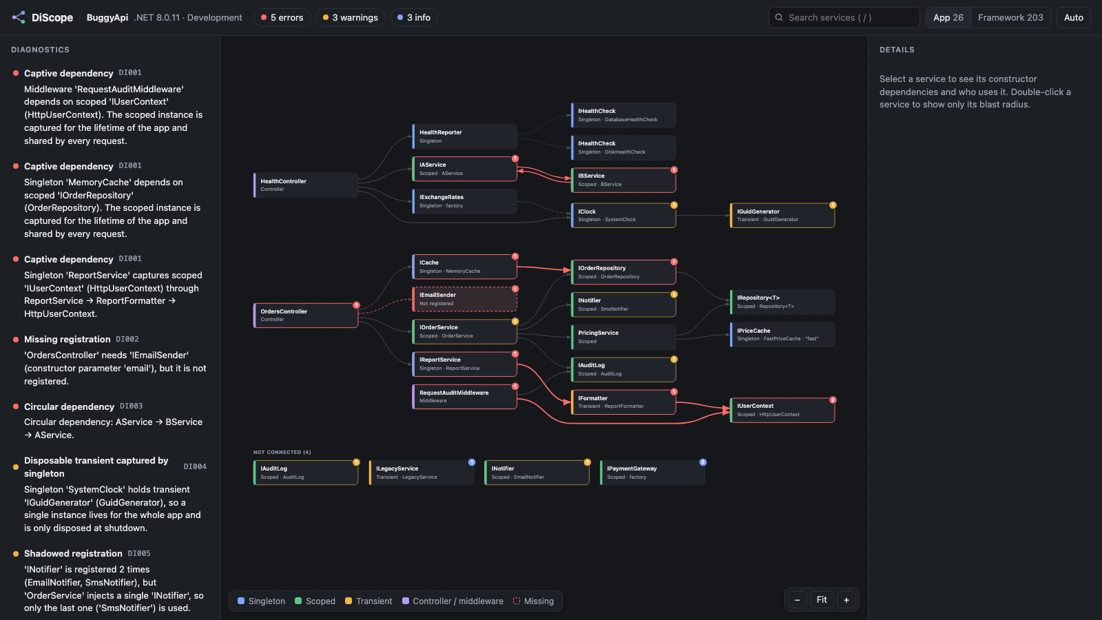Toggle the 3 warnings filter

pyautogui.click(x=351, y=18)
